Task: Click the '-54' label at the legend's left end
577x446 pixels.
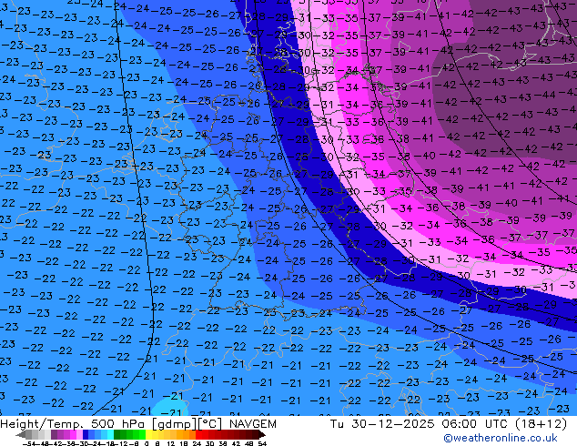Action: [x=29, y=444]
